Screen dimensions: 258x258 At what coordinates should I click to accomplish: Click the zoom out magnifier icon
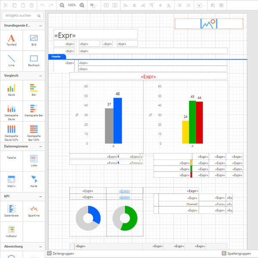62,5
